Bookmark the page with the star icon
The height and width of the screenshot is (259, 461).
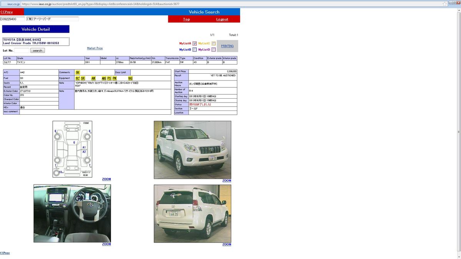click(445, 3)
